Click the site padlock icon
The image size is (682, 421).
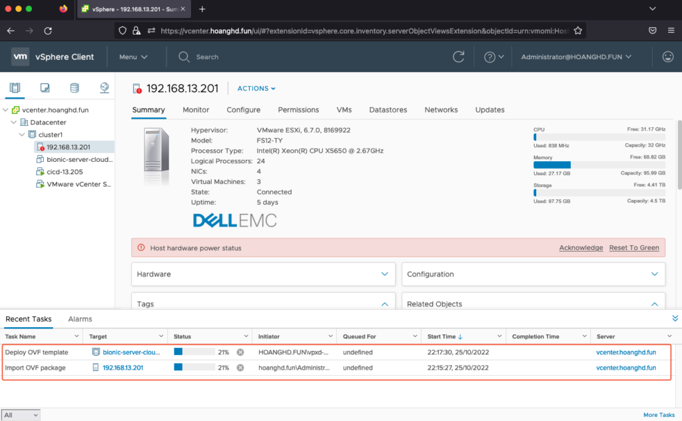pyautogui.click(x=137, y=31)
